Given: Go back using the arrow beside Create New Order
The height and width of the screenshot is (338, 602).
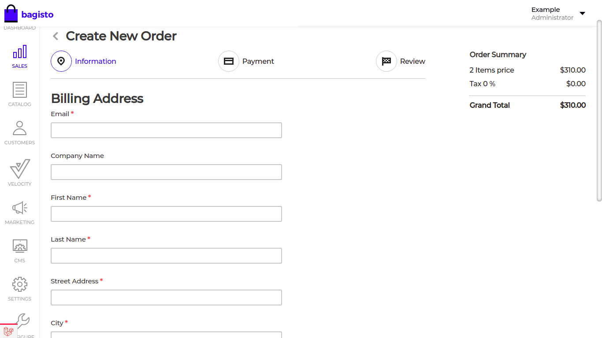Looking at the screenshot, I should 56,36.
